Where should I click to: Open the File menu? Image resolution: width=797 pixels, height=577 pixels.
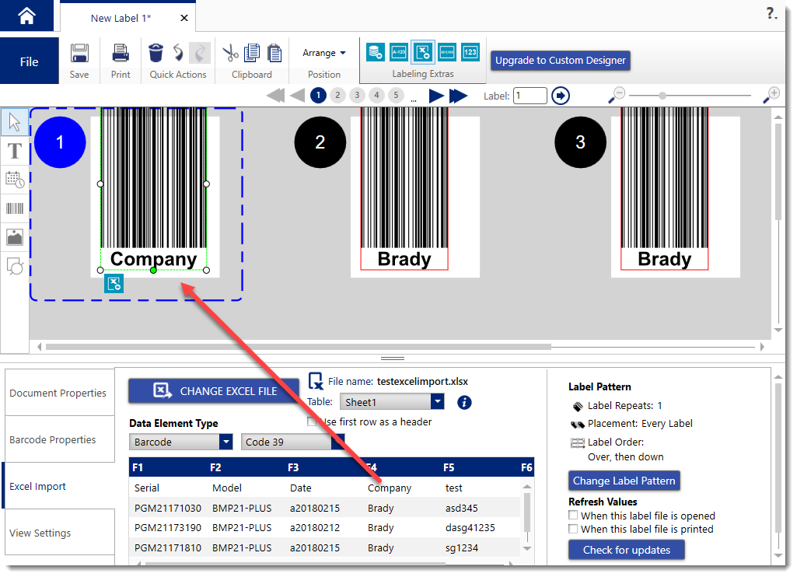click(x=29, y=61)
